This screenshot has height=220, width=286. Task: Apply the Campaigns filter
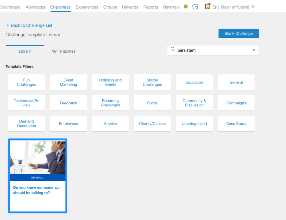pos(236,103)
